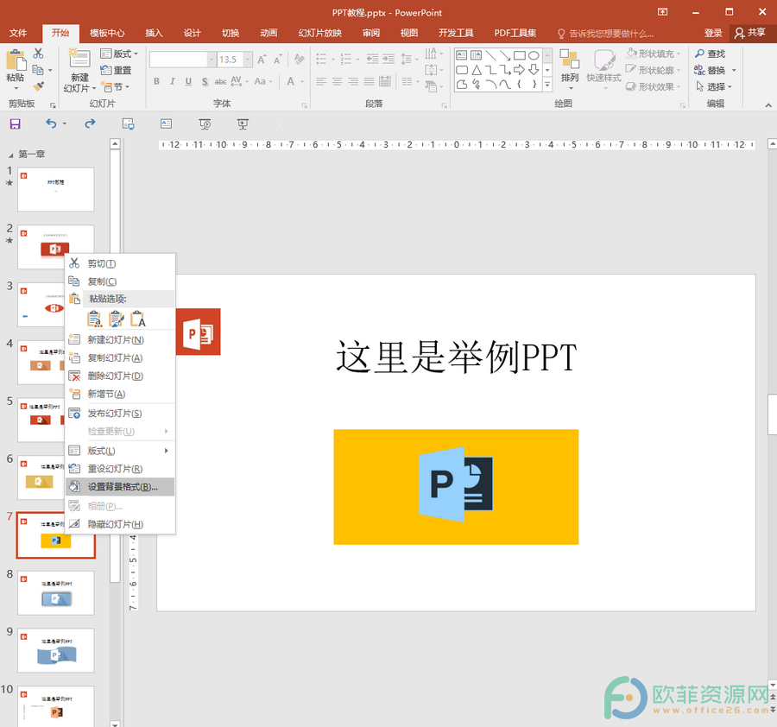The width and height of the screenshot is (777, 727).
Task: Click the 共享 share button
Action: click(x=750, y=33)
